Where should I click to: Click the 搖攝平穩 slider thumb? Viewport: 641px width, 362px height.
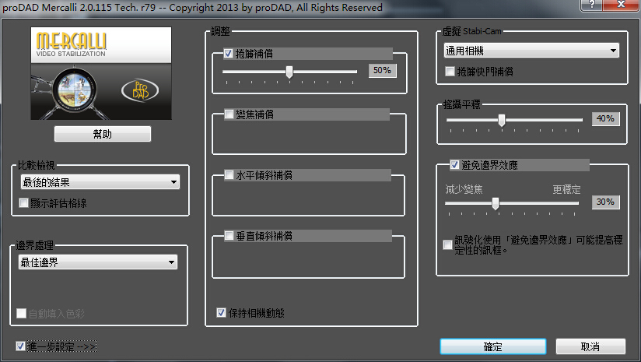[x=502, y=120]
